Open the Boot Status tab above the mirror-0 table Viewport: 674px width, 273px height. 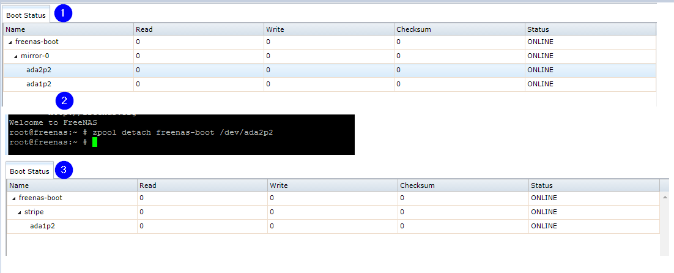click(x=26, y=15)
